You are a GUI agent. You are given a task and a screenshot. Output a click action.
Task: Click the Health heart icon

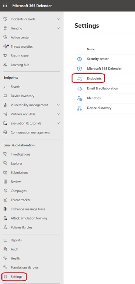point(5,258)
